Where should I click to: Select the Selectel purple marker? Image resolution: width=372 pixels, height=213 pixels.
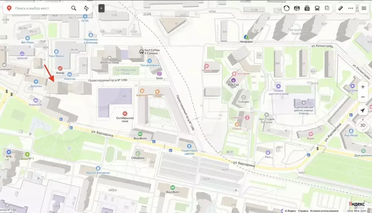[x=22, y=53]
